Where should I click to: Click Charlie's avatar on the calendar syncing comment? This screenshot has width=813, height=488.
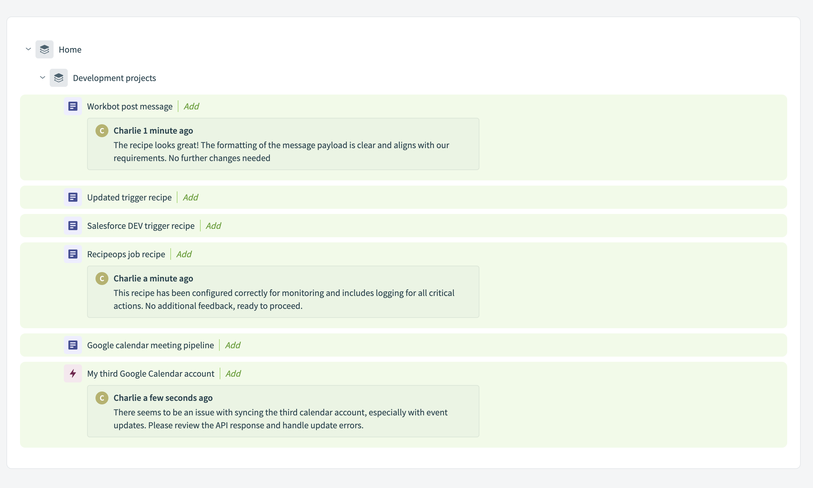102,398
